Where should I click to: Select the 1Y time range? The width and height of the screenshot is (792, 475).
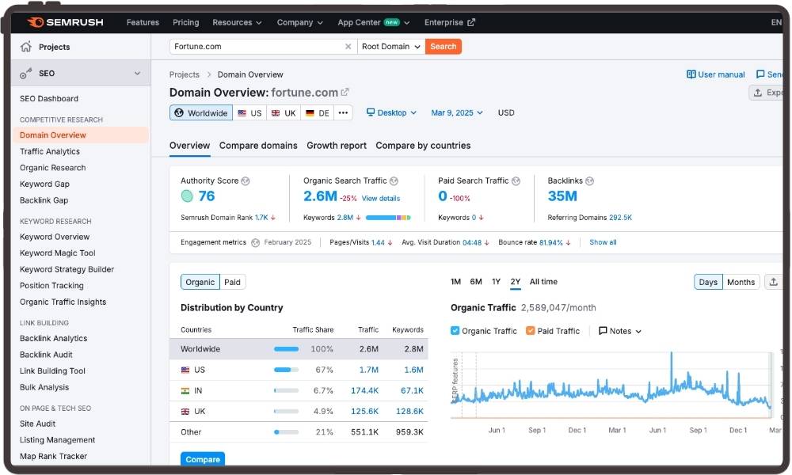click(x=496, y=282)
